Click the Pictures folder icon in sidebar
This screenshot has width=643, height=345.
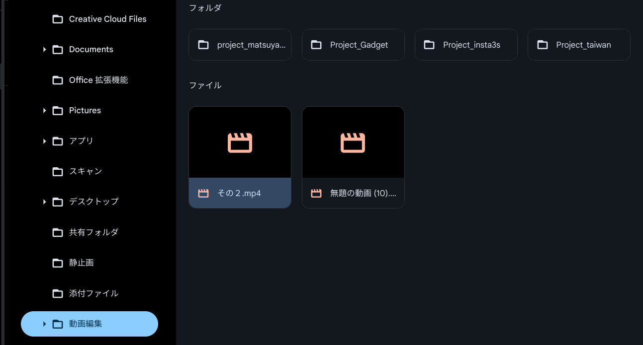[x=58, y=111]
